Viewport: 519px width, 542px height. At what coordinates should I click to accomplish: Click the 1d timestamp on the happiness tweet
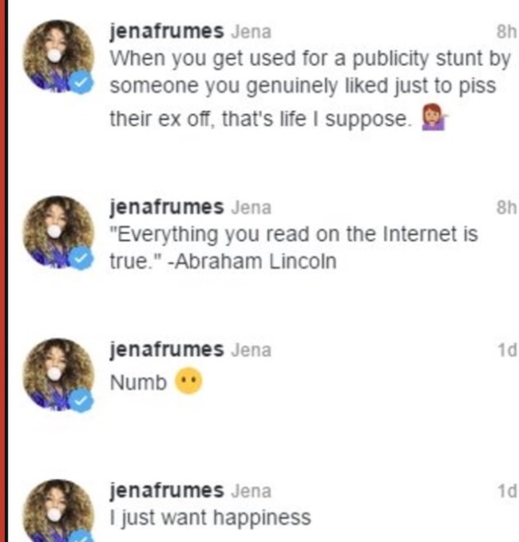point(506,491)
